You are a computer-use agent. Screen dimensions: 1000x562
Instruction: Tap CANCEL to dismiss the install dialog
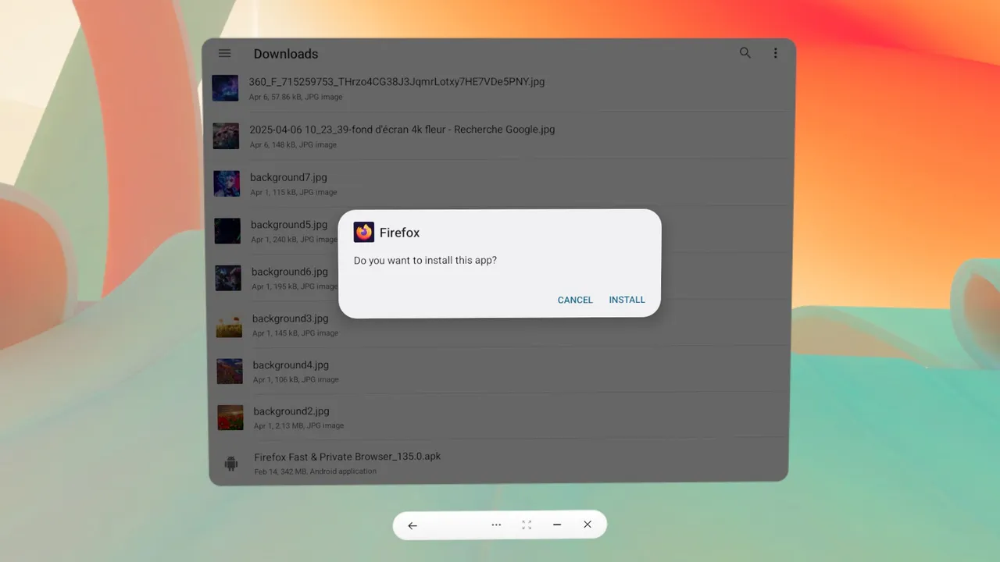click(x=575, y=300)
